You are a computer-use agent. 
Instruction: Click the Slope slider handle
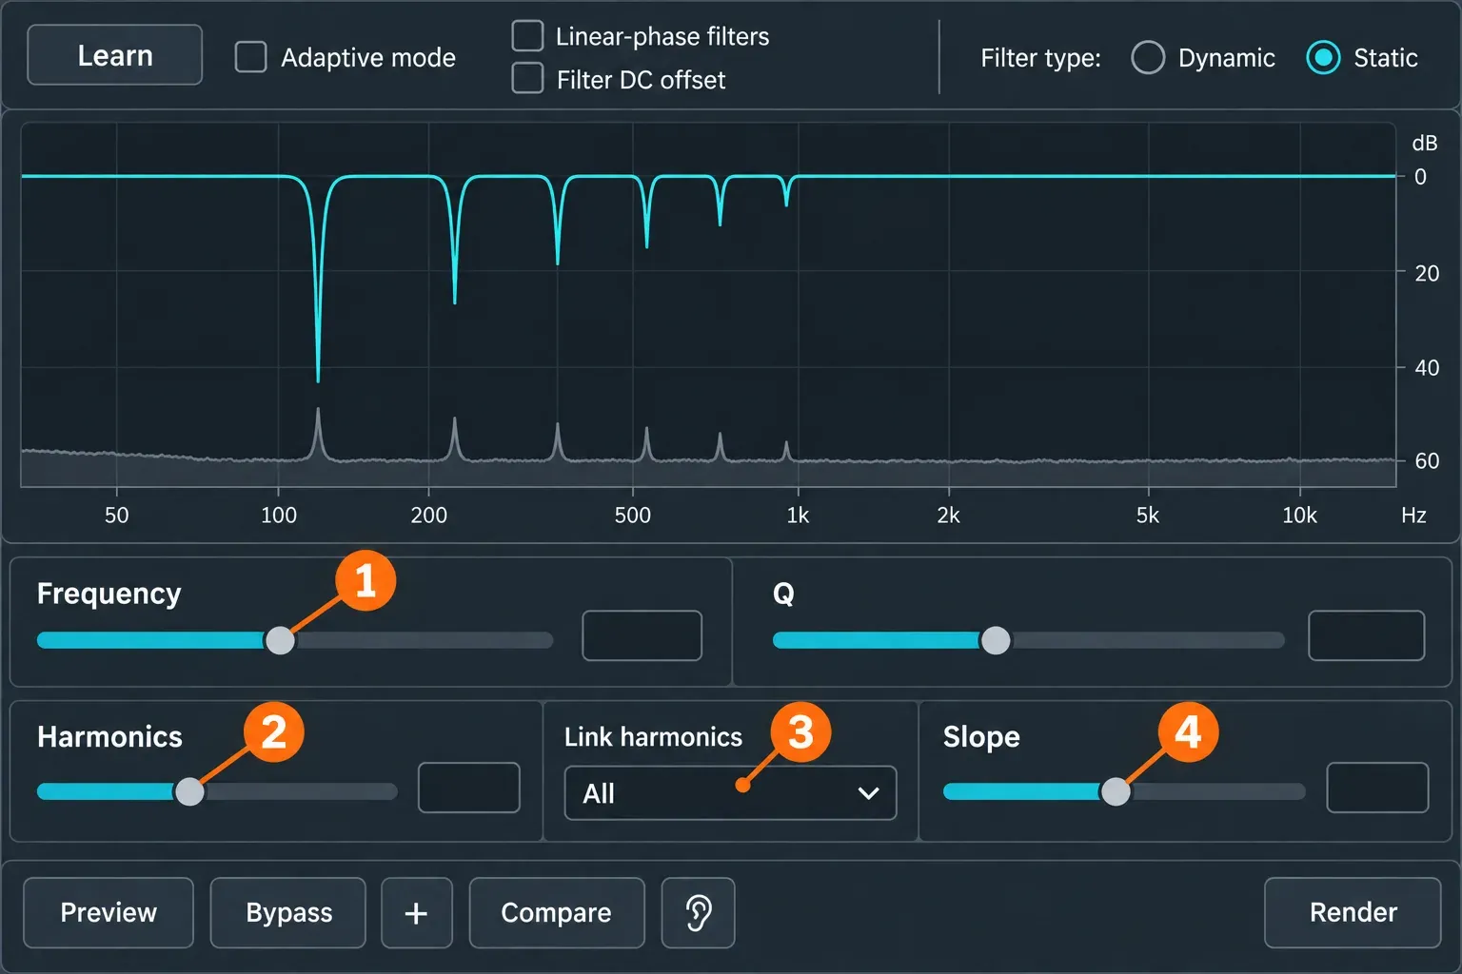1116,791
